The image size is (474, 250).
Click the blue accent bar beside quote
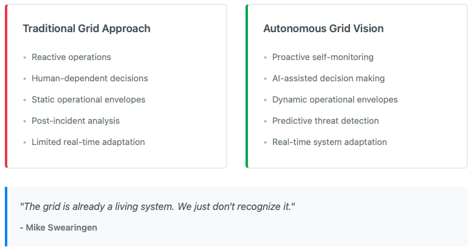[x=6, y=217]
